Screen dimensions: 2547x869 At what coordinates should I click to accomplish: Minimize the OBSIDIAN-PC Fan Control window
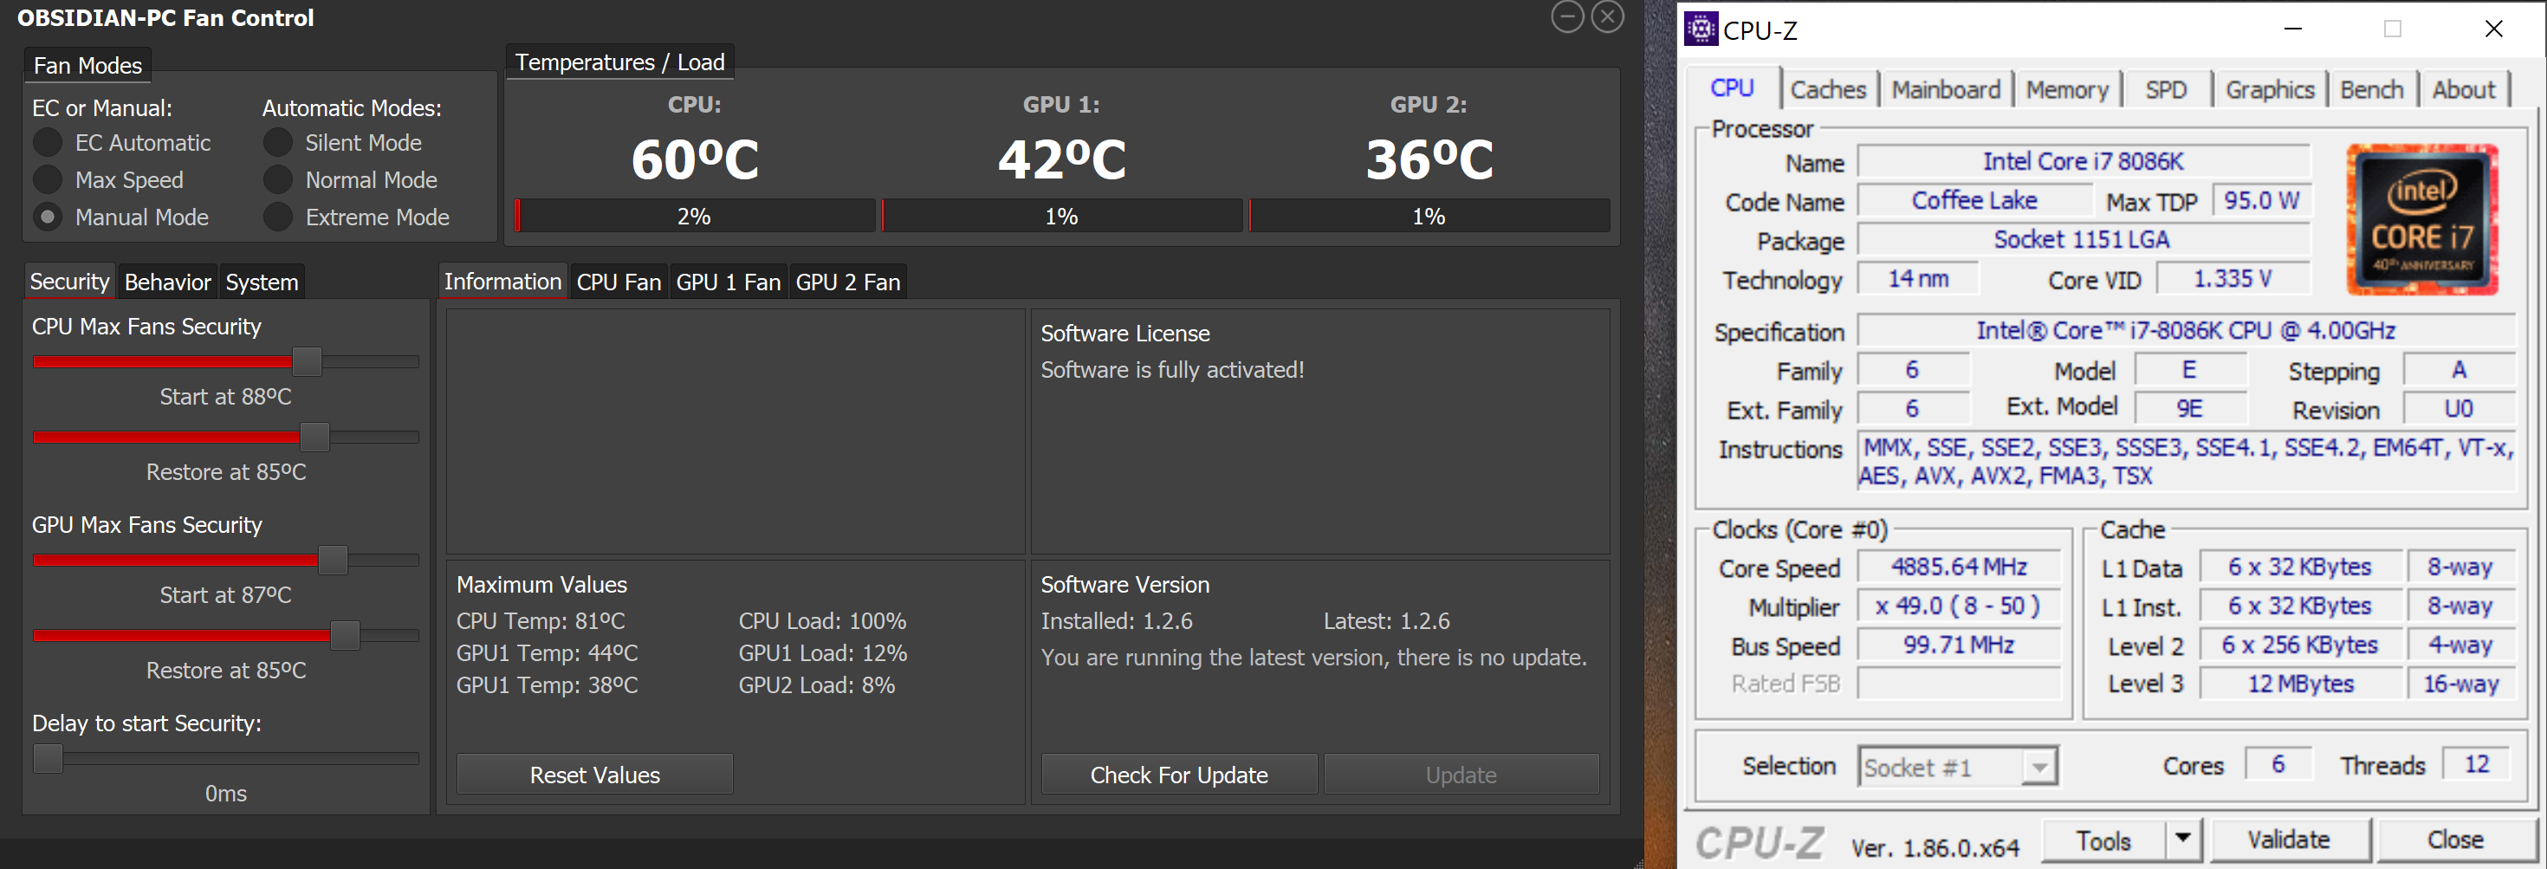point(1567,16)
